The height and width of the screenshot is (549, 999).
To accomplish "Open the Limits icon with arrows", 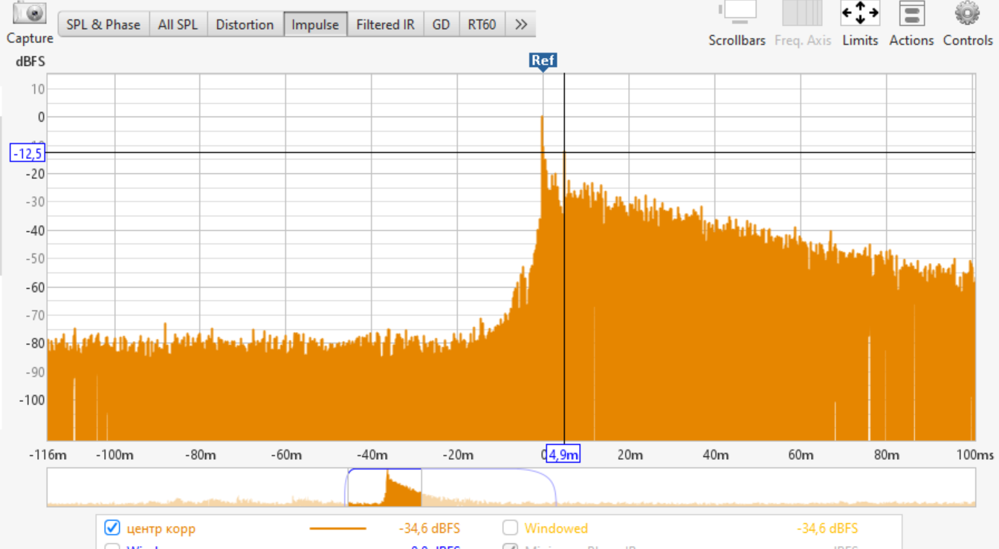I will [x=860, y=13].
